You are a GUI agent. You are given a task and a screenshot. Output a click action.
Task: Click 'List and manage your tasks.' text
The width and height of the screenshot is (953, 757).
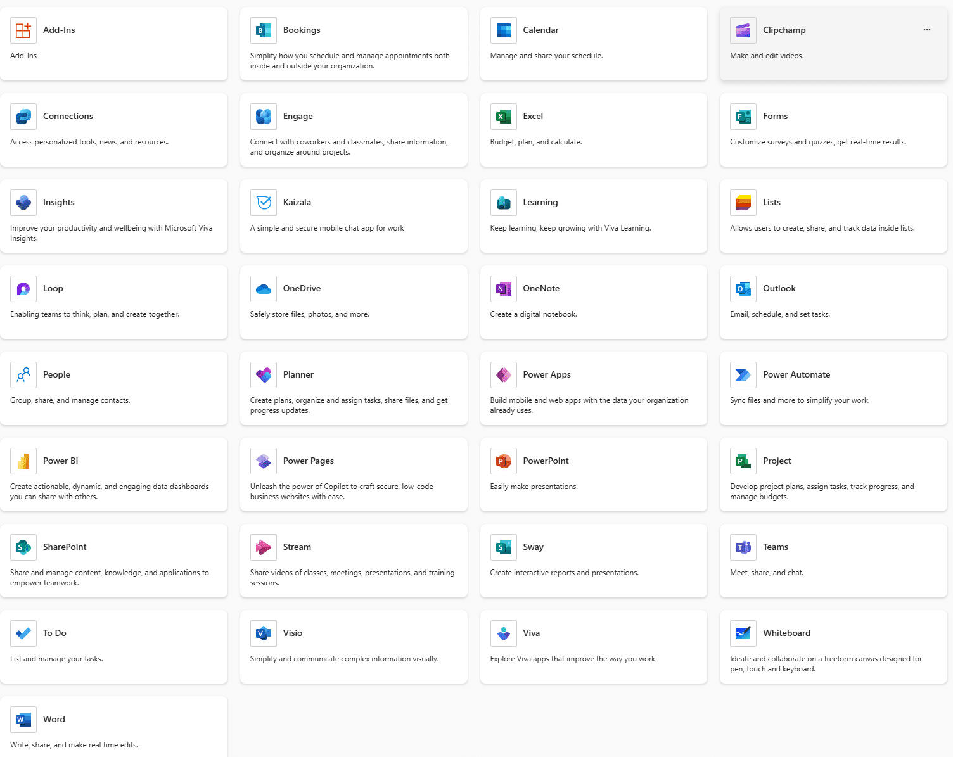coord(56,659)
